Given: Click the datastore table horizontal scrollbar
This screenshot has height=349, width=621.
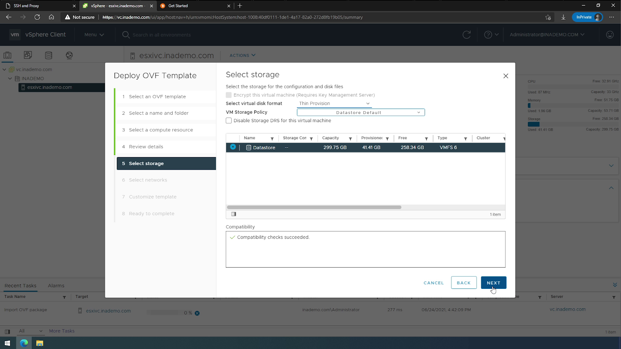Looking at the screenshot, I should point(314,207).
